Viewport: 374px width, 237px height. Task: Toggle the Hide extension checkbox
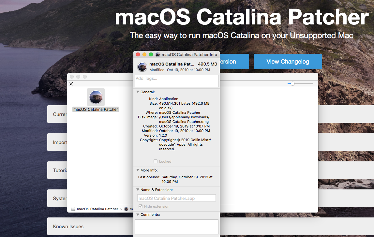(x=141, y=206)
